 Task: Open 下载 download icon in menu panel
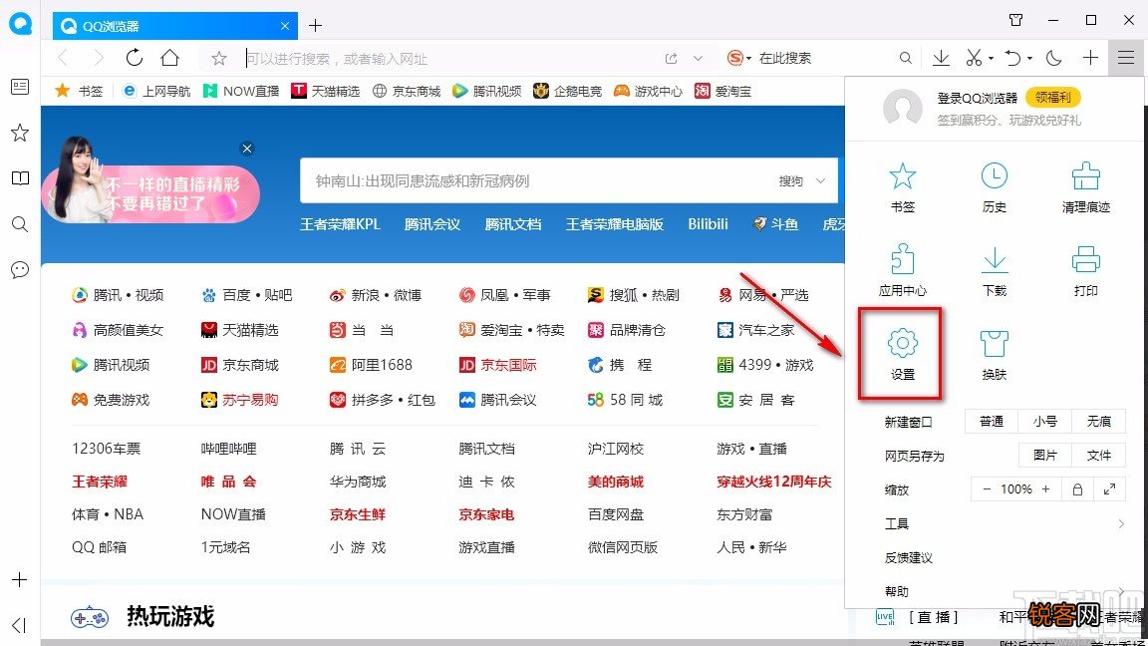(994, 271)
